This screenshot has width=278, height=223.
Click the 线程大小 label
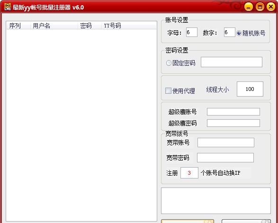217,89
